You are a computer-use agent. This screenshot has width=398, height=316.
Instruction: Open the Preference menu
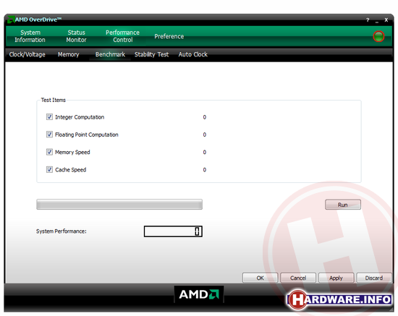coord(169,36)
